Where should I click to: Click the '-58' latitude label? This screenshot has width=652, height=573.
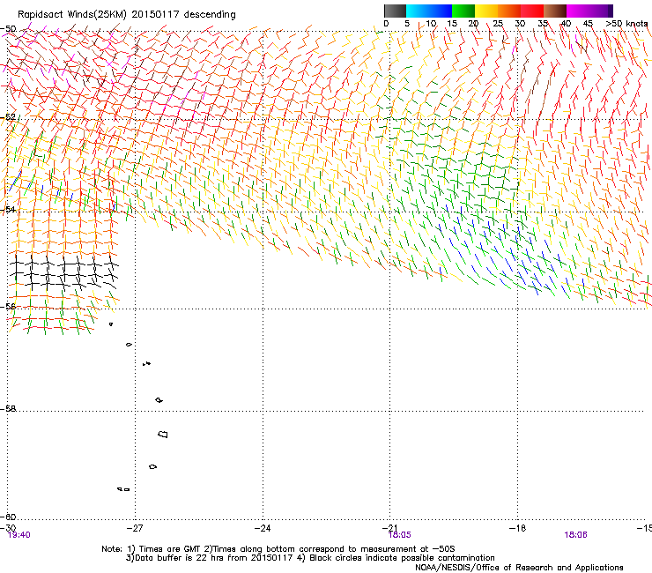pos(8,409)
